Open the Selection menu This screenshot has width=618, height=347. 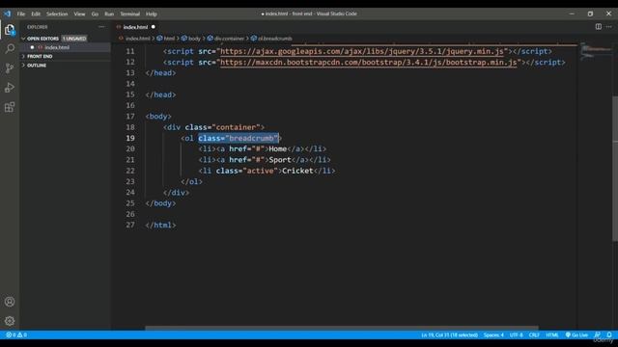point(57,13)
